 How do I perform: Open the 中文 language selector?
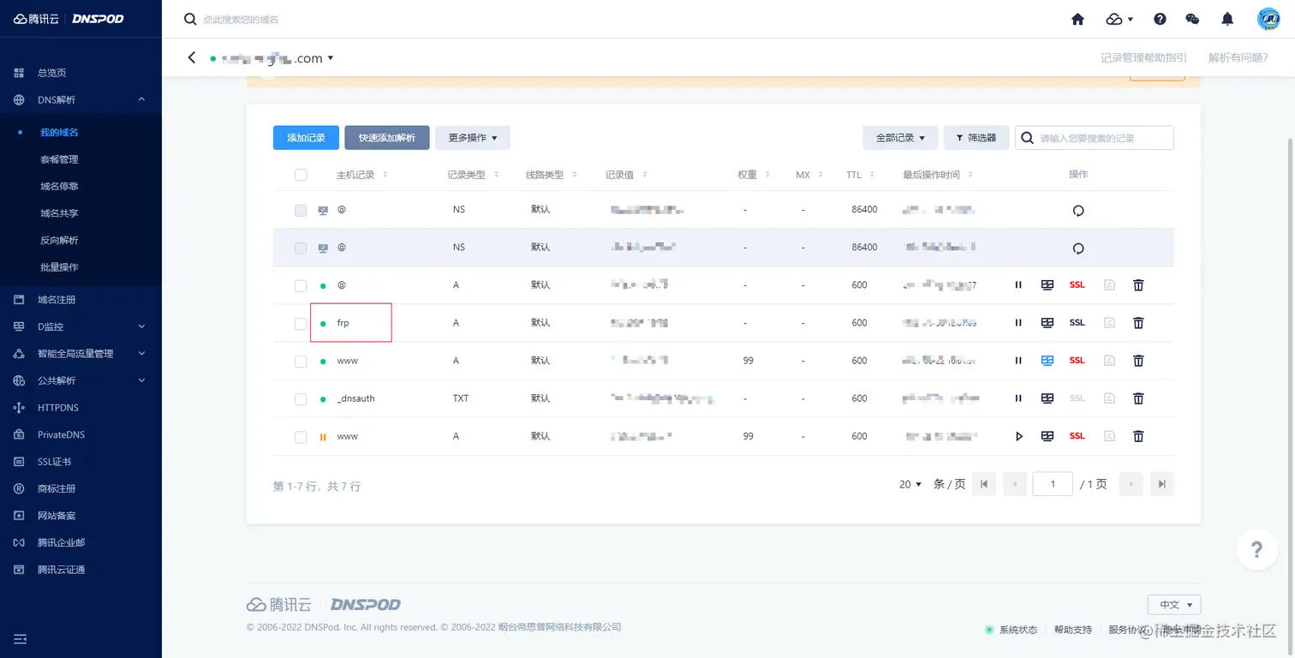(1174, 605)
